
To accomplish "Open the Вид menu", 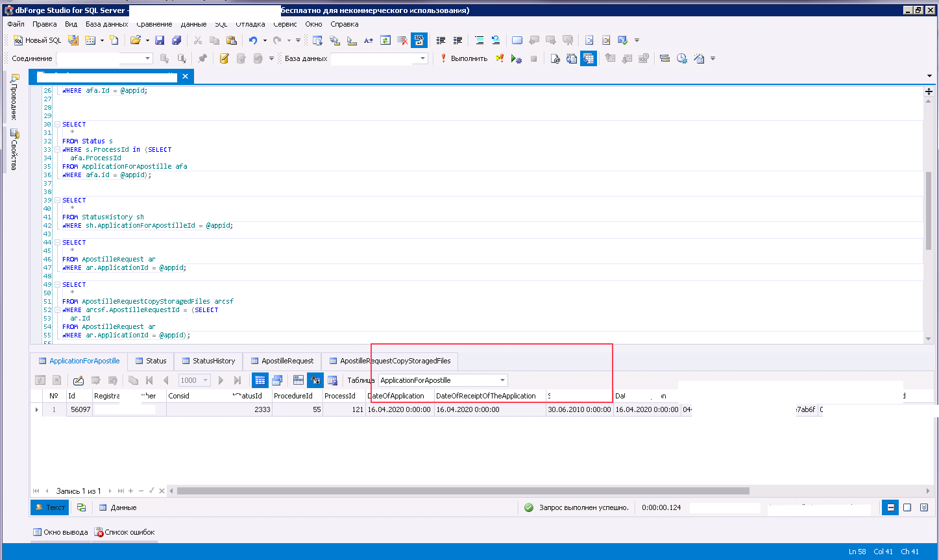I will click(71, 24).
